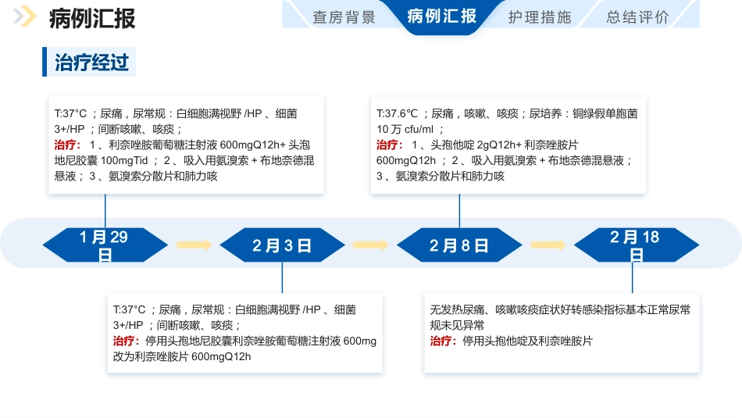The image size is (742, 418).
Task: Click text 规未见异常 in last card
Action: point(457,325)
